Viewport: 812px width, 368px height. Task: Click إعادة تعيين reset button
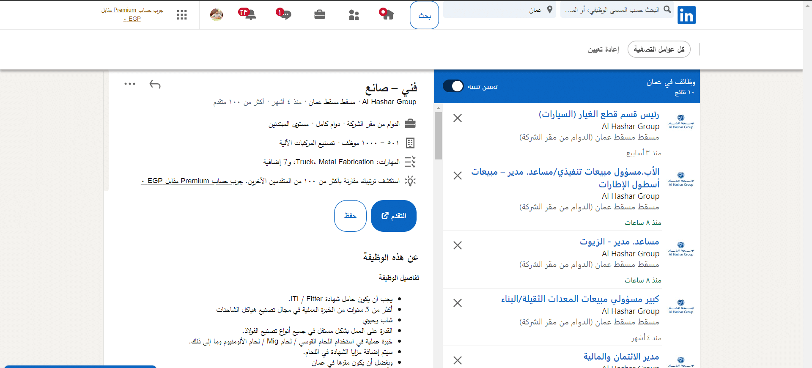604,49
